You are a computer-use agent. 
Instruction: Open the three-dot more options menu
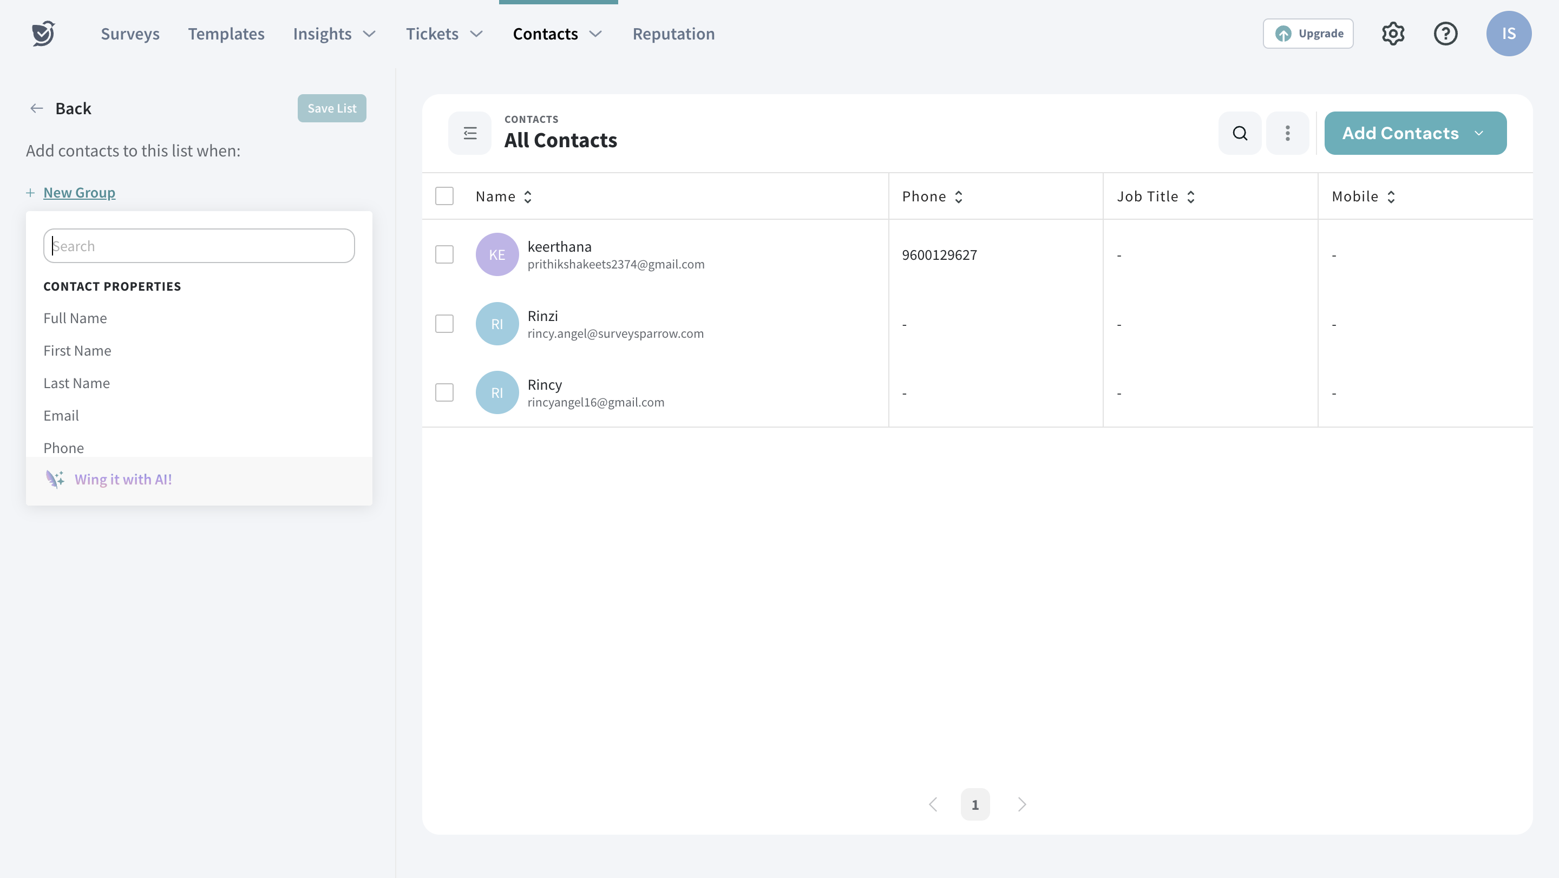pyautogui.click(x=1287, y=133)
